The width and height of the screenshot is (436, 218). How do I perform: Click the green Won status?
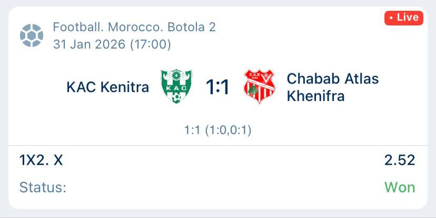pyautogui.click(x=400, y=188)
